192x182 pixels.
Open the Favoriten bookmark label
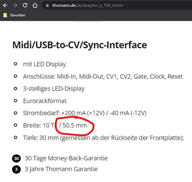pos(18,15)
